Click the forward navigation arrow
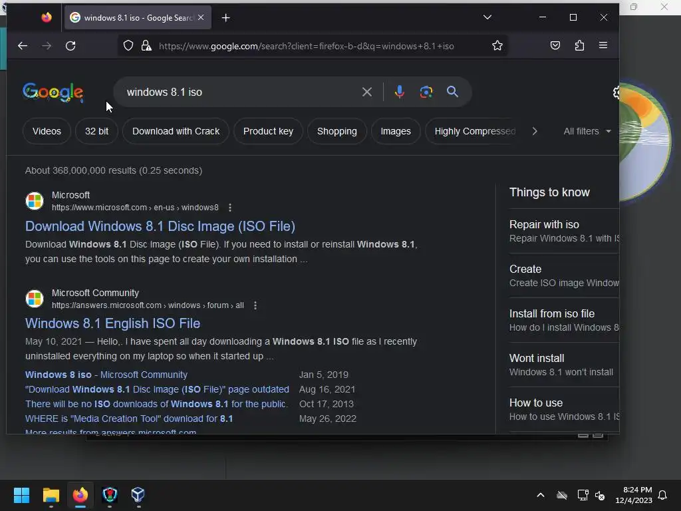The image size is (681, 511). point(47,46)
